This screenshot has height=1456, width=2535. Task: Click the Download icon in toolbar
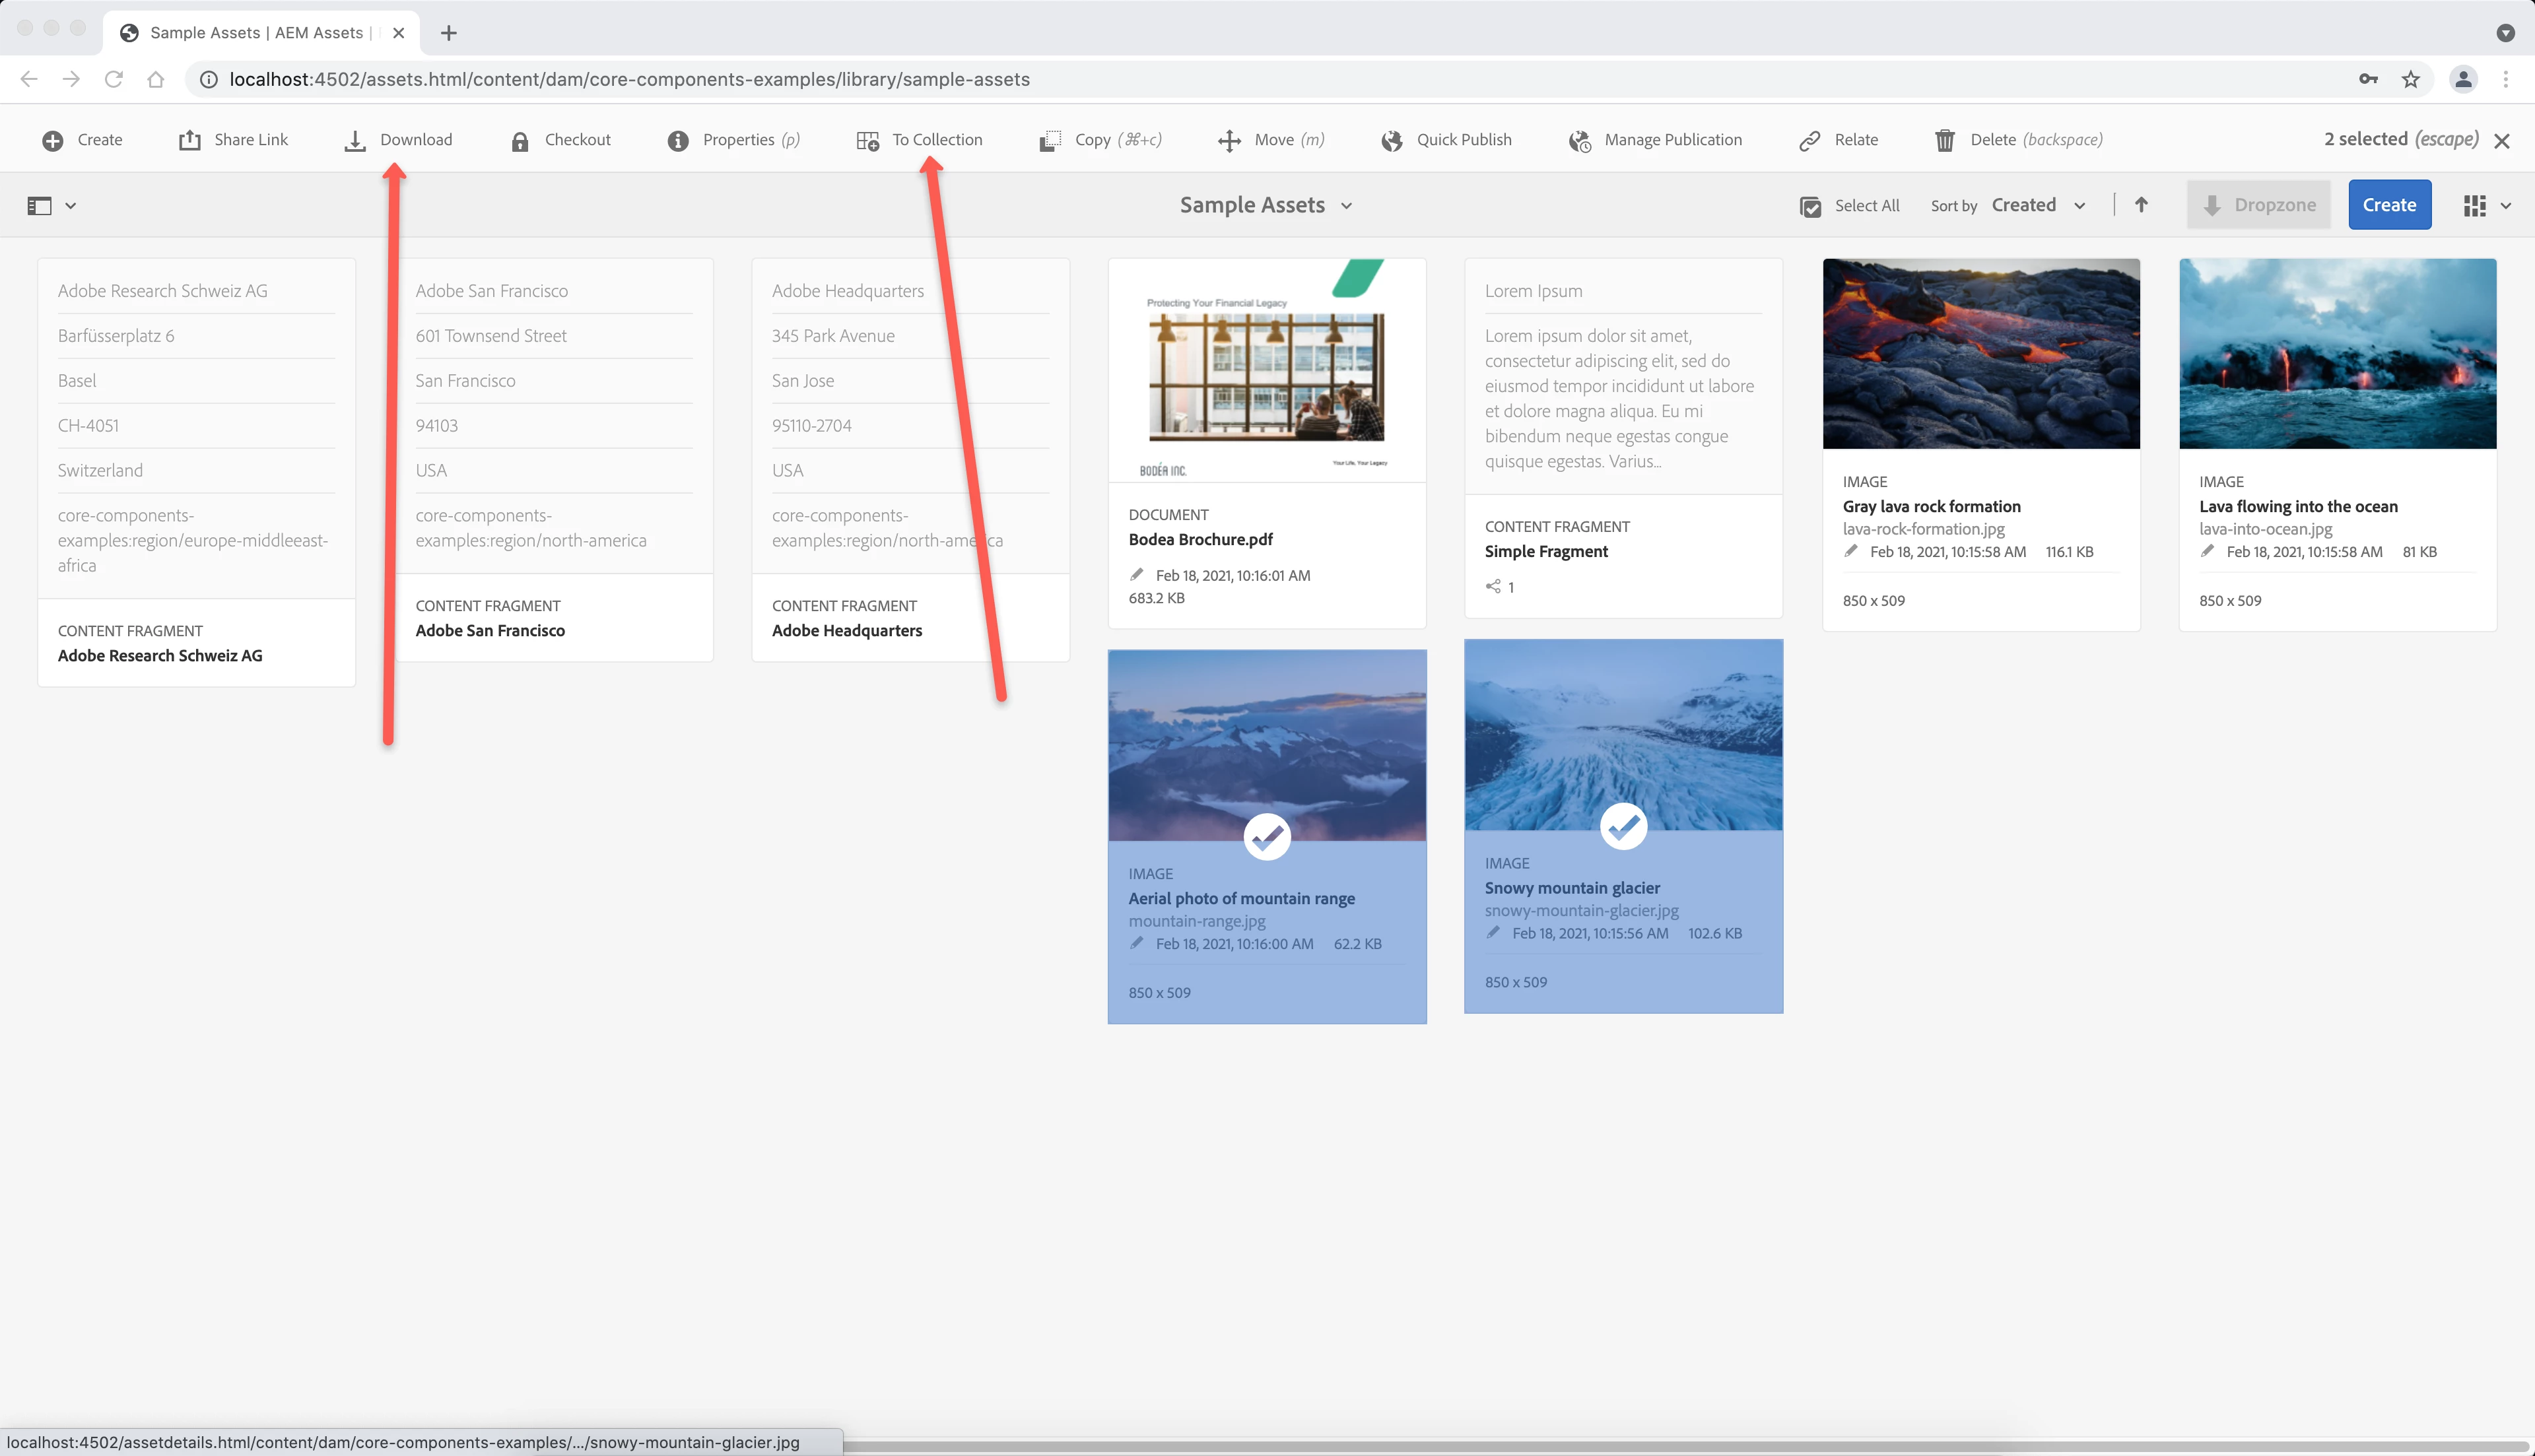pos(355,141)
